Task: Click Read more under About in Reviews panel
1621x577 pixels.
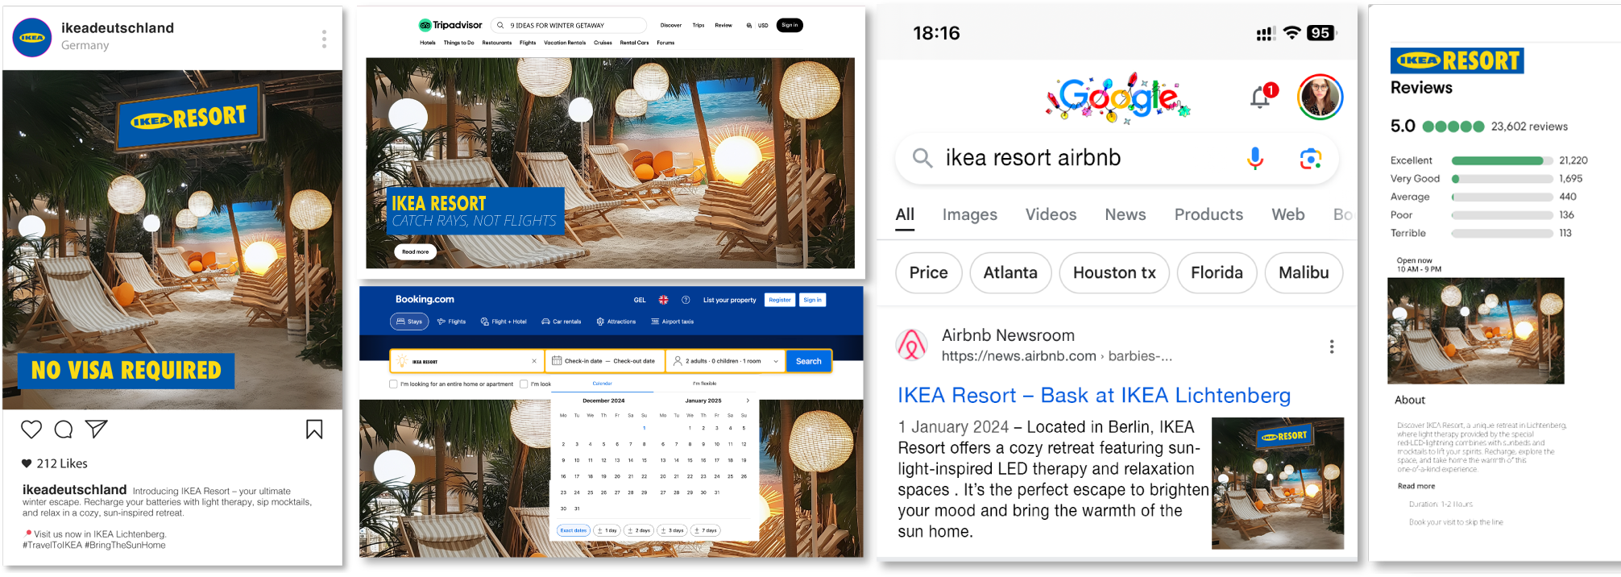Action: tap(1416, 486)
